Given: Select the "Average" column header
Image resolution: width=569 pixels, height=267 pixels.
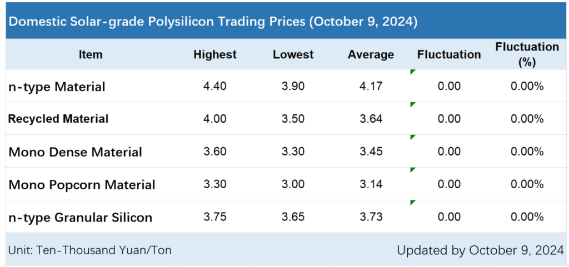Looking at the screenshot, I should (x=371, y=54).
